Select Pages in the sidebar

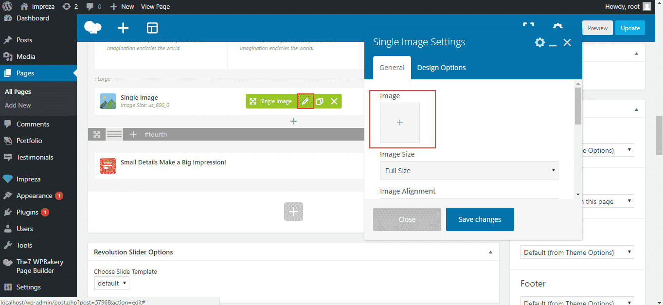click(38, 73)
